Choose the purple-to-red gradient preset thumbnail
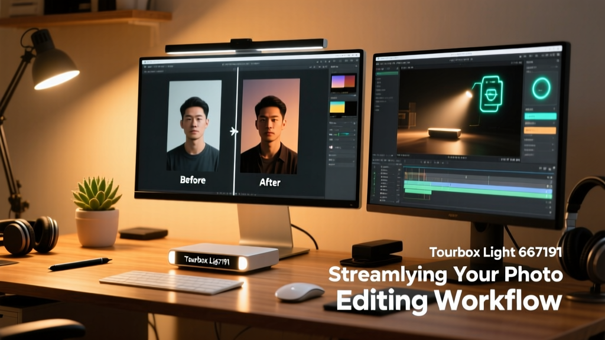605x340 pixels. click(343, 83)
